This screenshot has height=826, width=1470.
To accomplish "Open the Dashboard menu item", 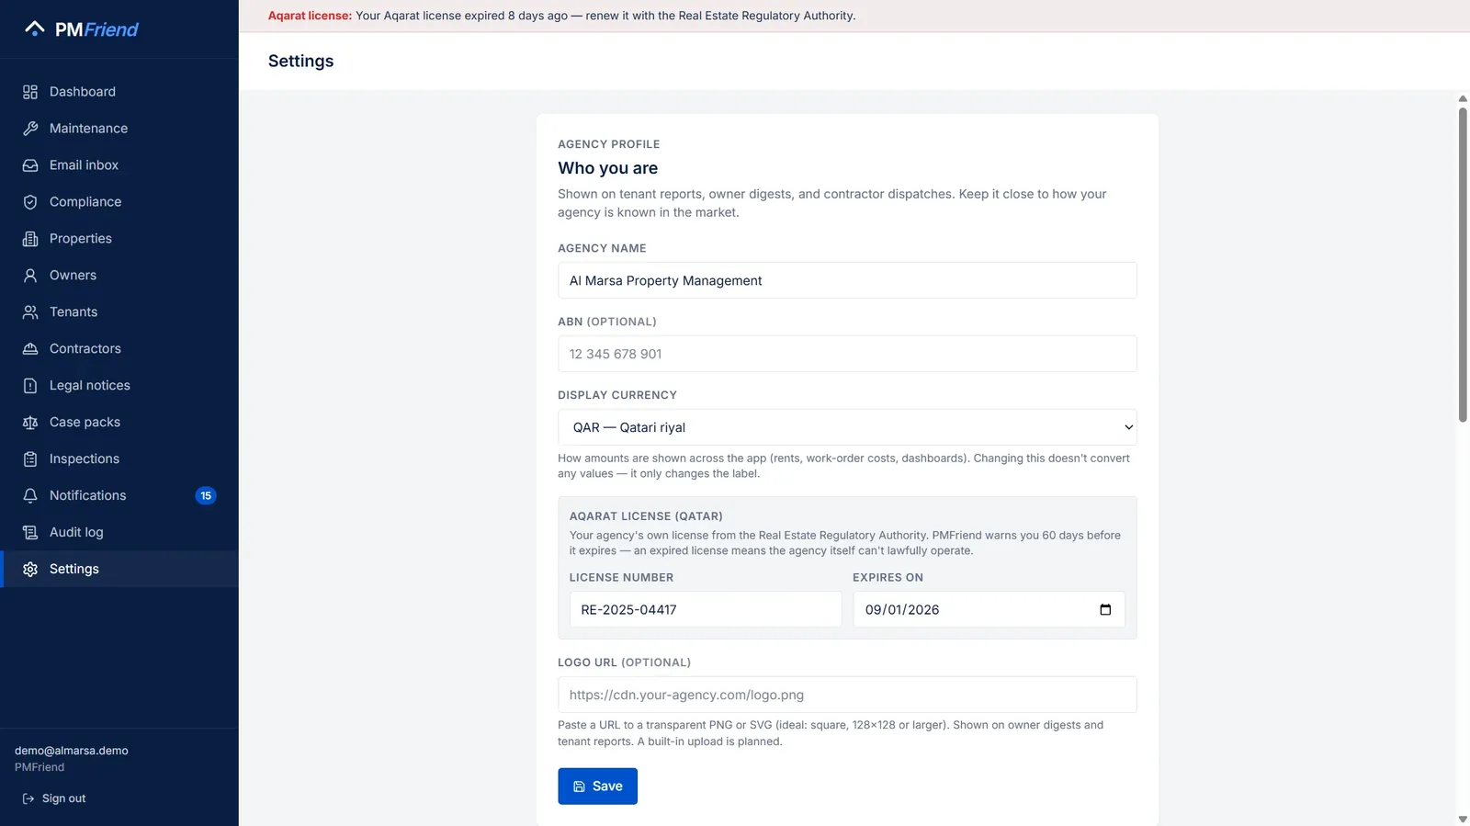I will 119,92.
